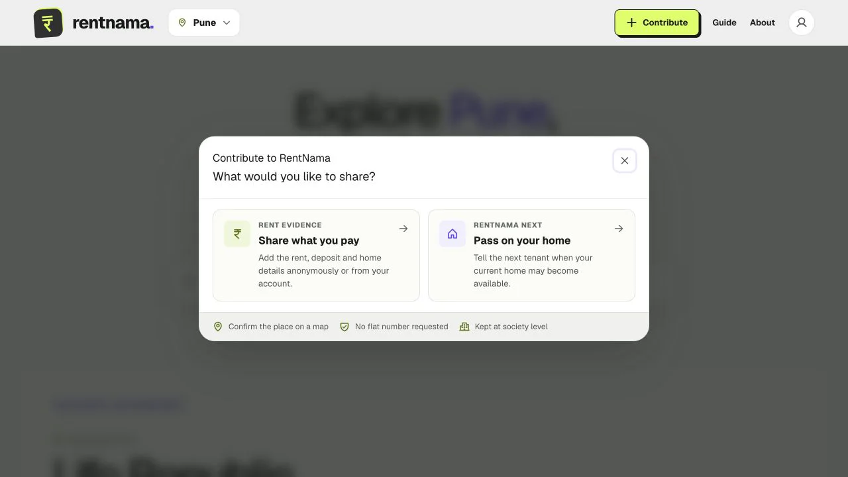Image resolution: width=848 pixels, height=477 pixels.
Task: Click the rupee icon in Rent Evidence card
Action: click(x=237, y=234)
